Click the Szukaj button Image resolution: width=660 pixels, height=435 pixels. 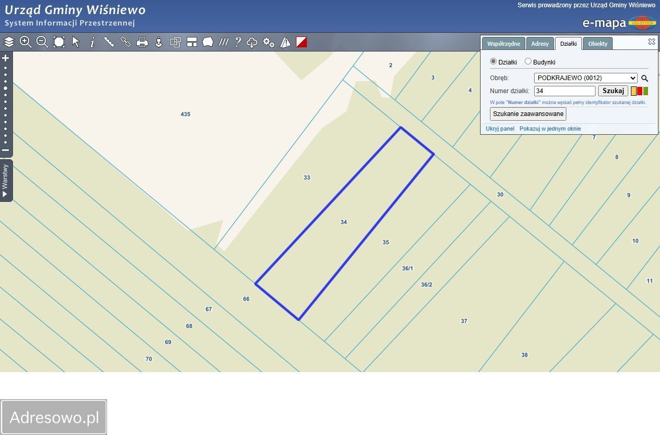click(x=613, y=91)
